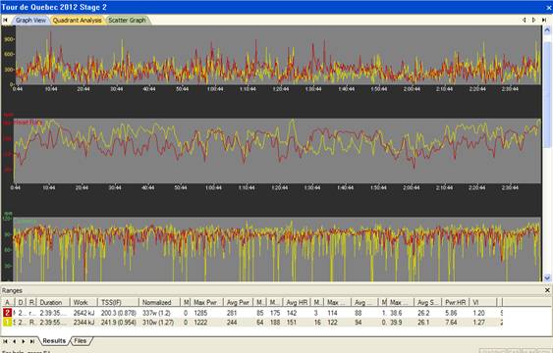Viewport: 553px width, 353px height.
Task: Open the Scatter Graph tab
Action: pos(128,21)
